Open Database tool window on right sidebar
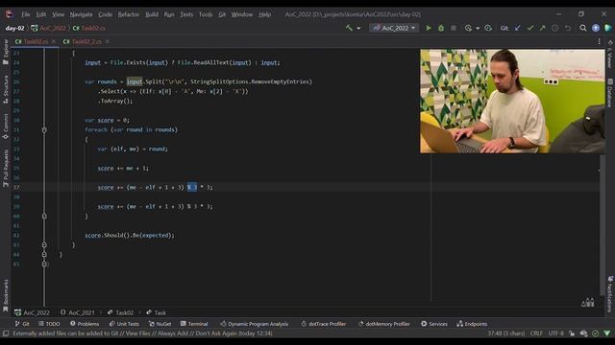 click(610, 93)
